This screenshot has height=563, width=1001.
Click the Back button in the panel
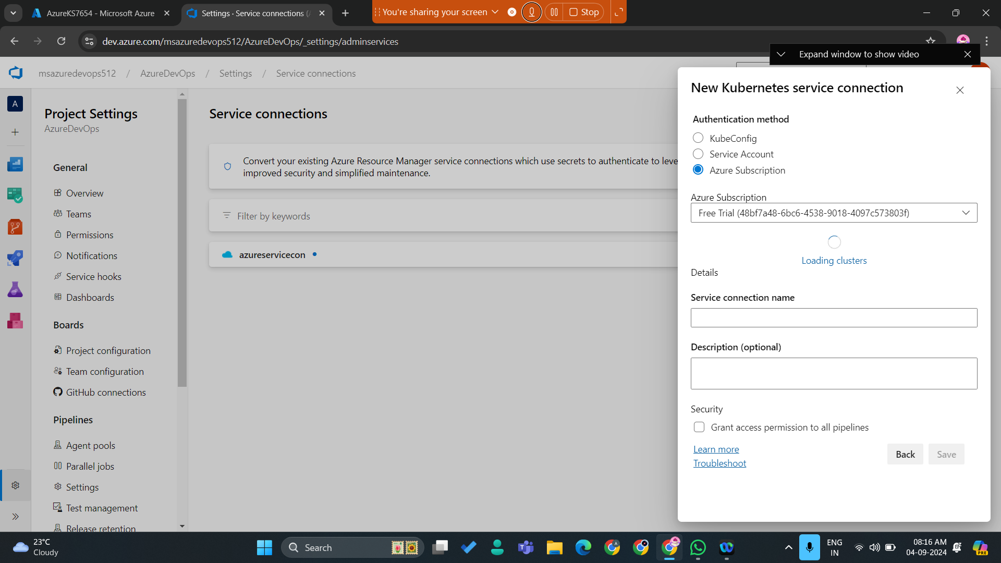point(905,454)
